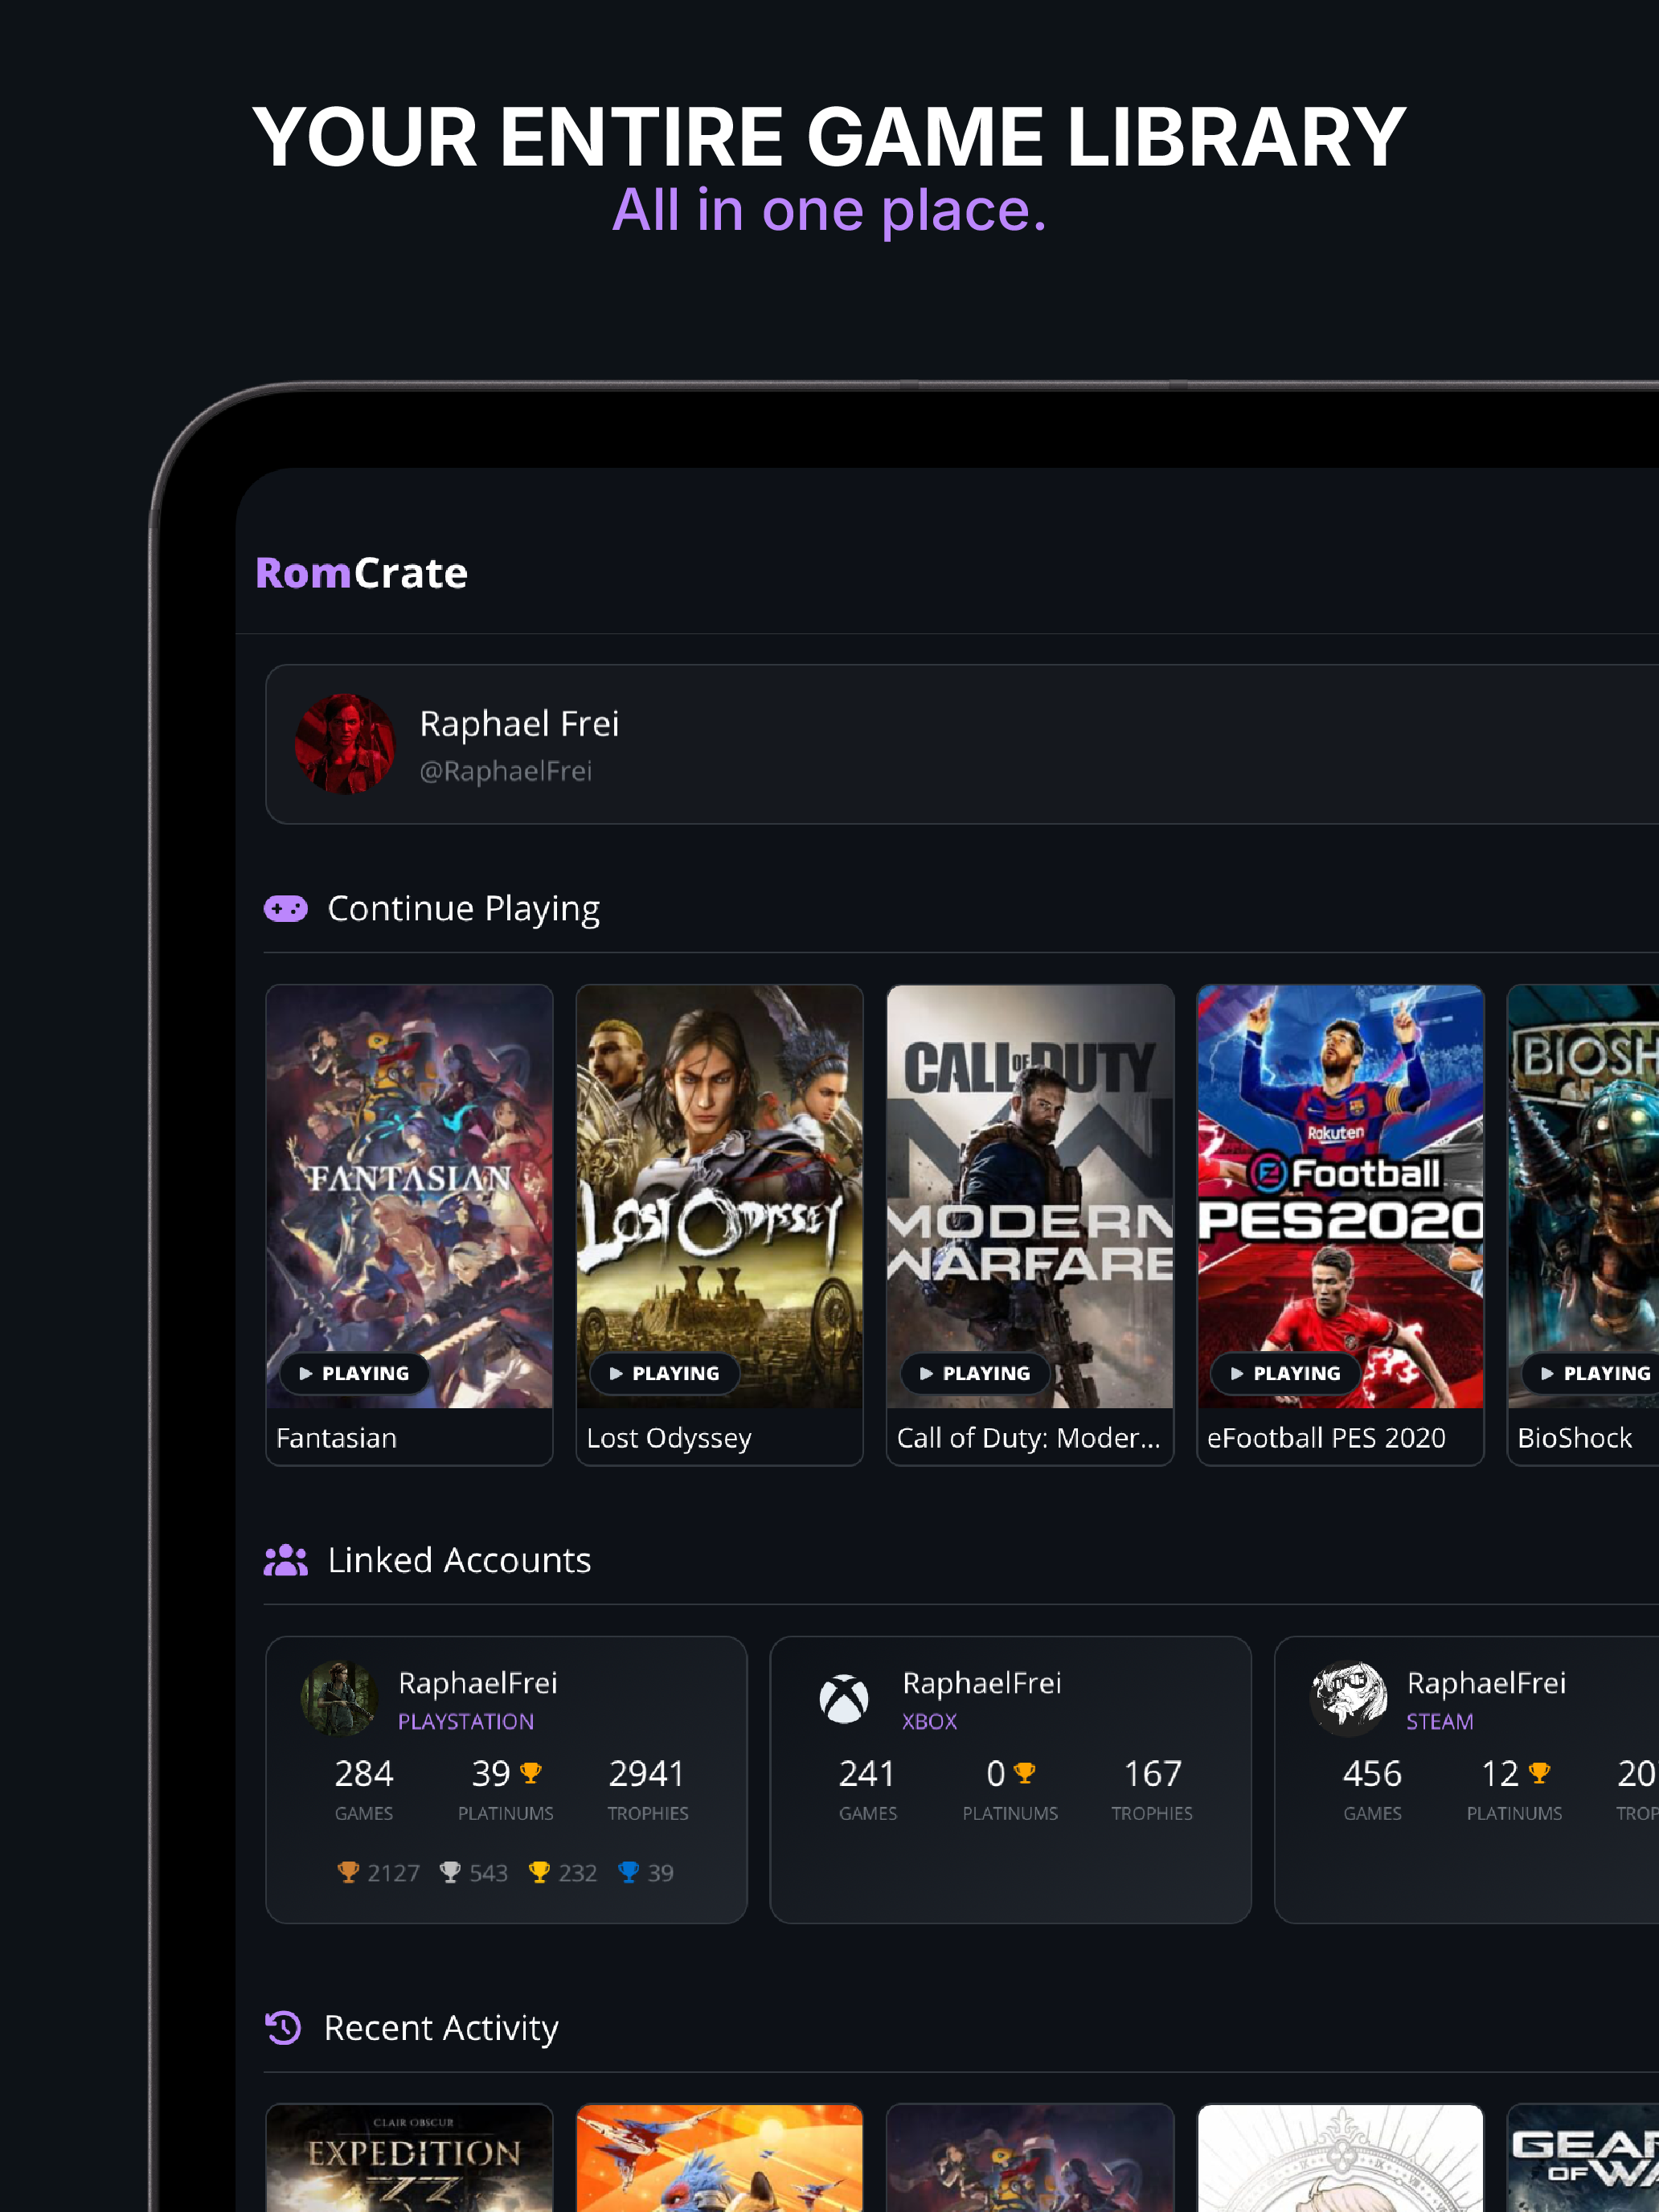
Task: Click the Xbox logo icon
Action: [x=844, y=1698]
